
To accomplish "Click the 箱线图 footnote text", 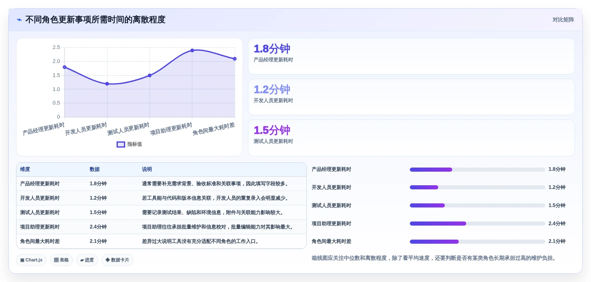I will coord(435,258).
